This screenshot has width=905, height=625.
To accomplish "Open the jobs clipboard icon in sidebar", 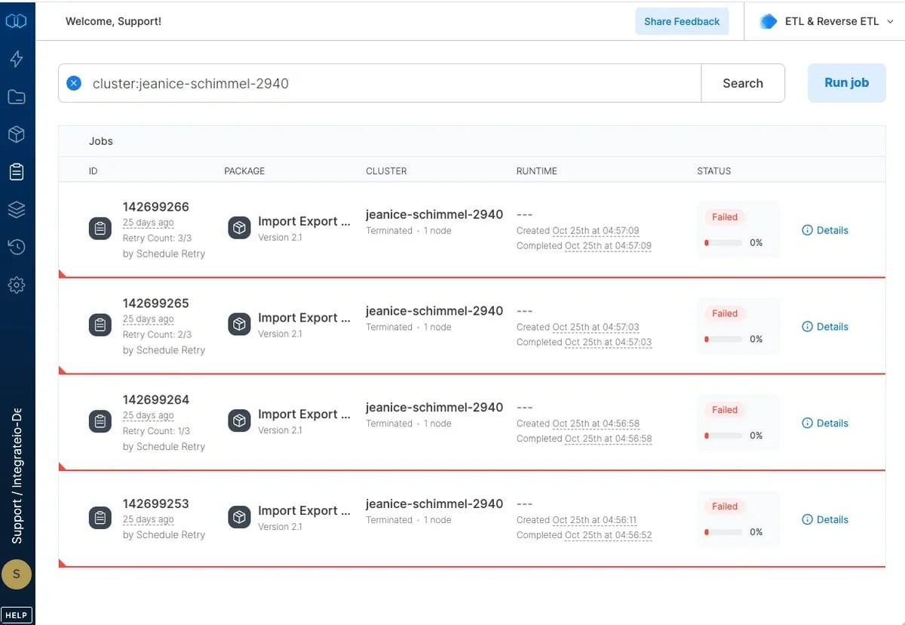I will [x=17, y=172].
